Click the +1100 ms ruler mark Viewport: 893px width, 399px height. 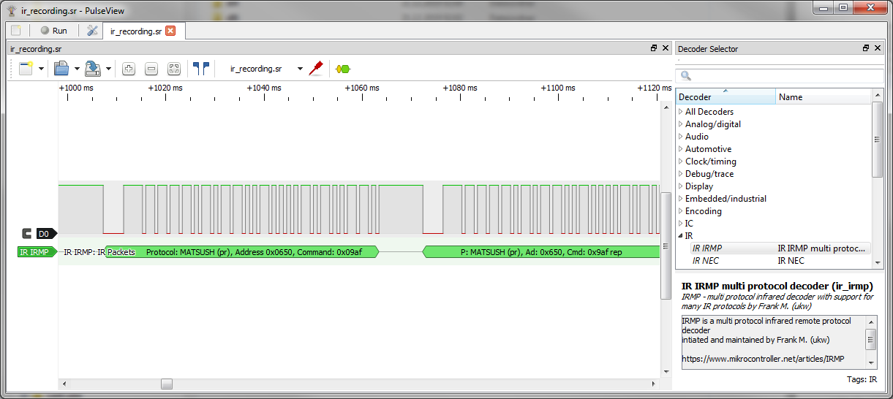[x=558, y=88]
